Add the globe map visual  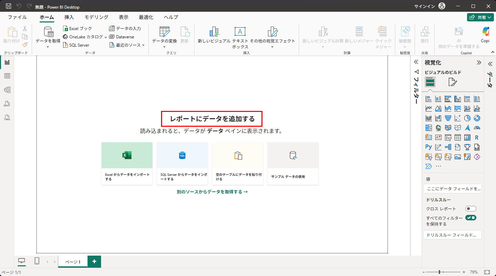click(x=438, y=128)
